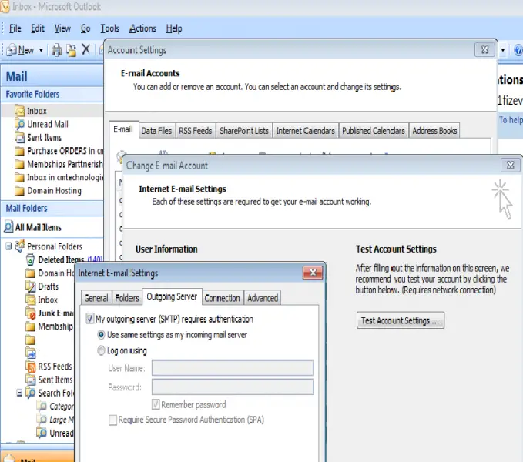Collapse the Search Folders tree node
Screen dimensions: 523x462
tap(19, 393)
